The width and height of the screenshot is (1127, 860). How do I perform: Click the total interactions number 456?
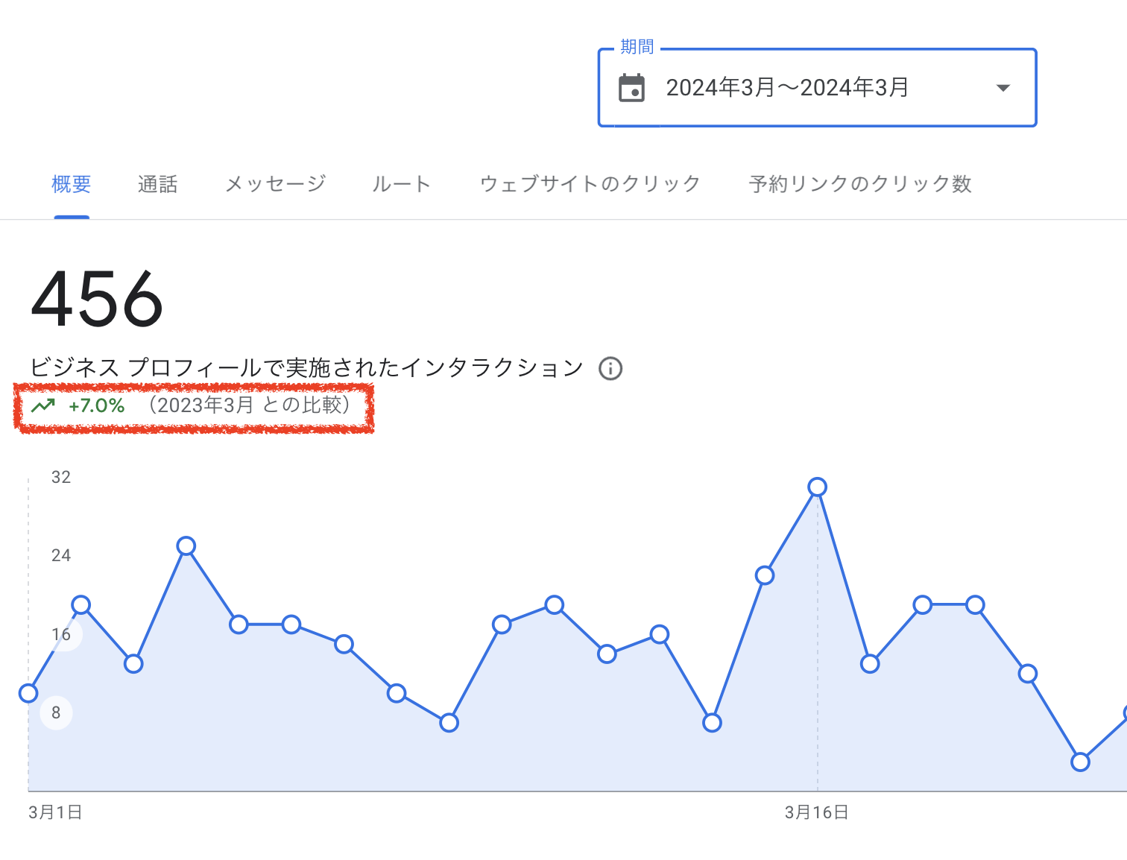(x=97, y=299)
